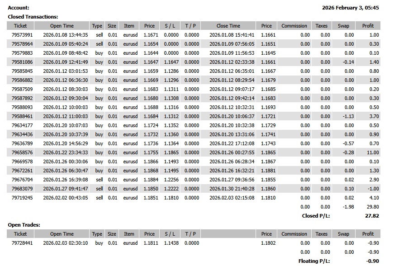394x266 pixels.
Task: Click the Account label
Action: point(19,8)
